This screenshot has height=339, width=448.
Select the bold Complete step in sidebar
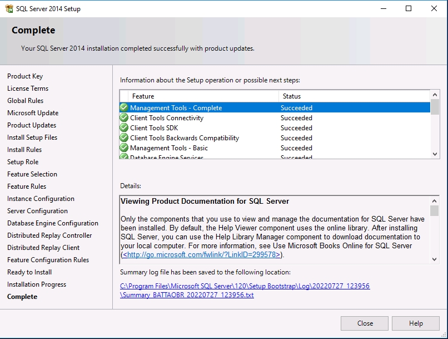22,297
